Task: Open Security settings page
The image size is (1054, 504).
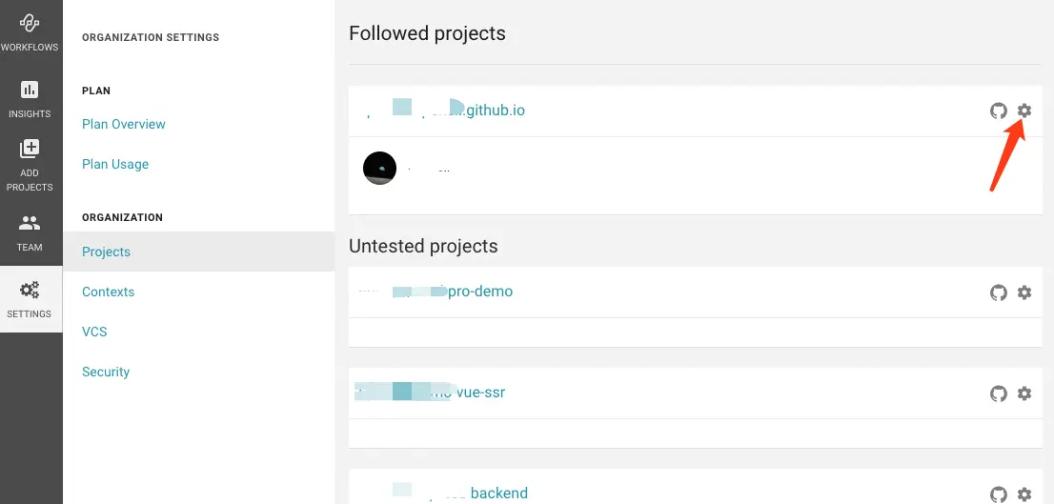Action: tap(106, 372)
